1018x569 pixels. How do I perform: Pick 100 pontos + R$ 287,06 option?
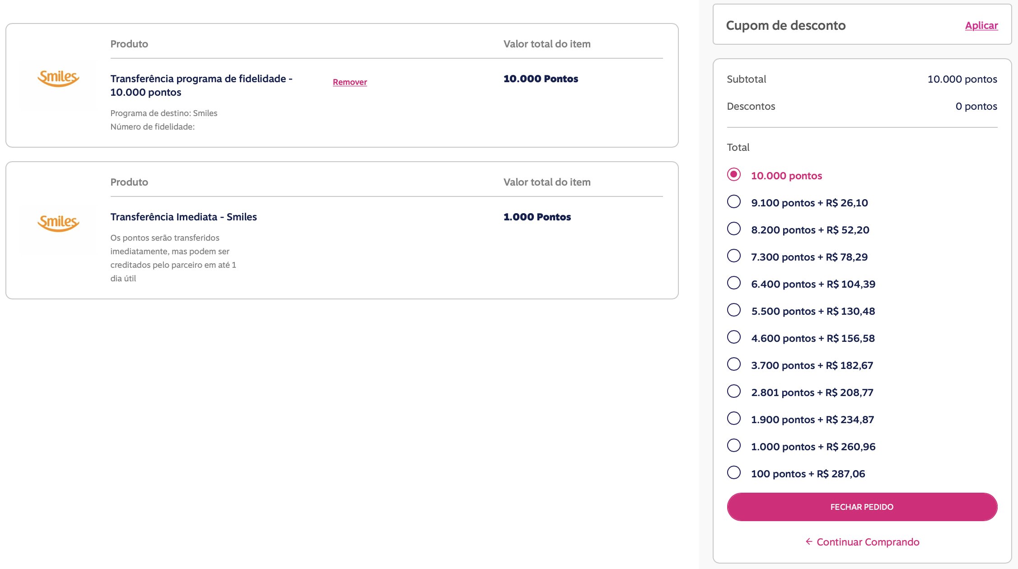coord(734,473)
